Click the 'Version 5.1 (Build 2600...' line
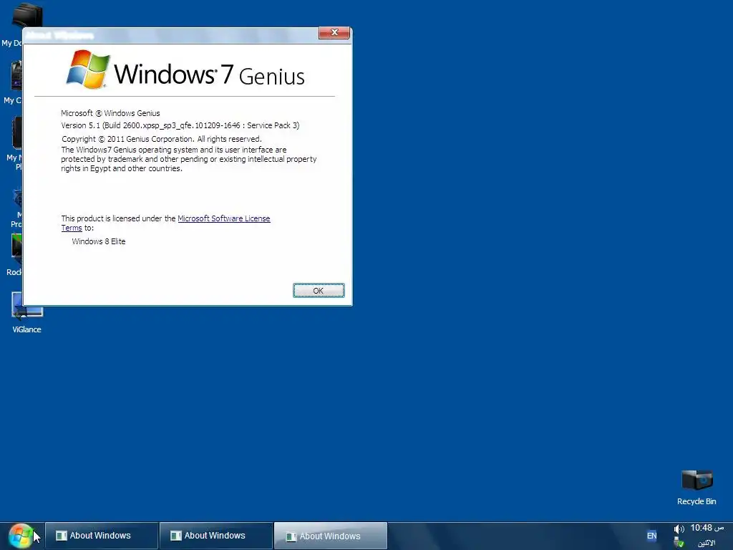The height and width of the screenshot is (550, 733). click(x=180, y=125)
